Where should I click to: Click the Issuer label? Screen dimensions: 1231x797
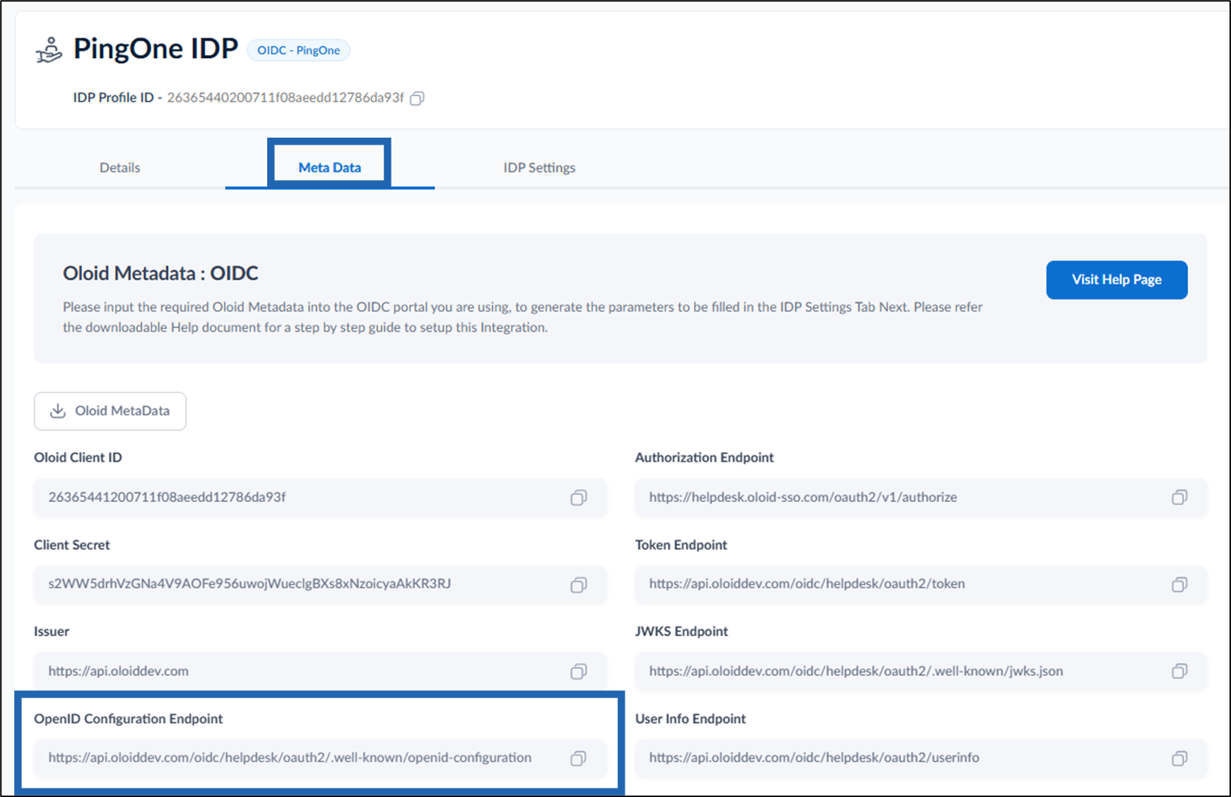click(52, 631)
